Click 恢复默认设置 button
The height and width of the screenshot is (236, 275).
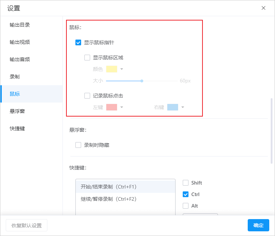[27, 225]
